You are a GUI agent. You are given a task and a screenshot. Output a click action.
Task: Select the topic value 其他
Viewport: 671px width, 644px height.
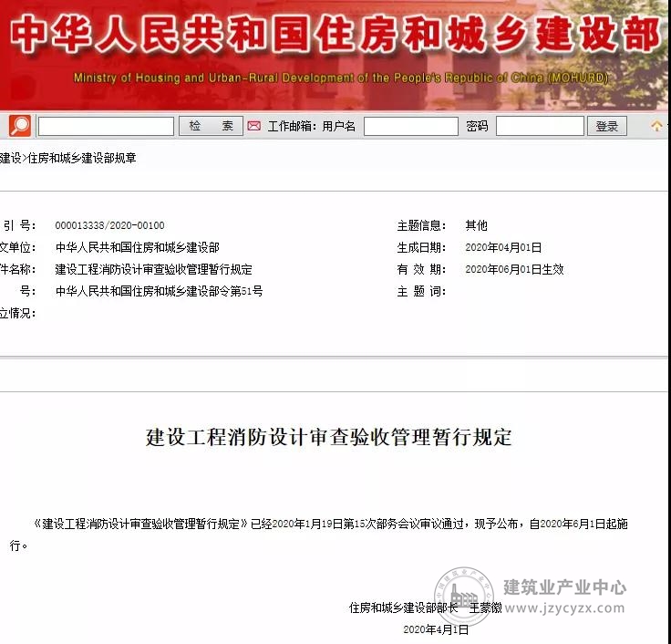(x=476, y=225)
